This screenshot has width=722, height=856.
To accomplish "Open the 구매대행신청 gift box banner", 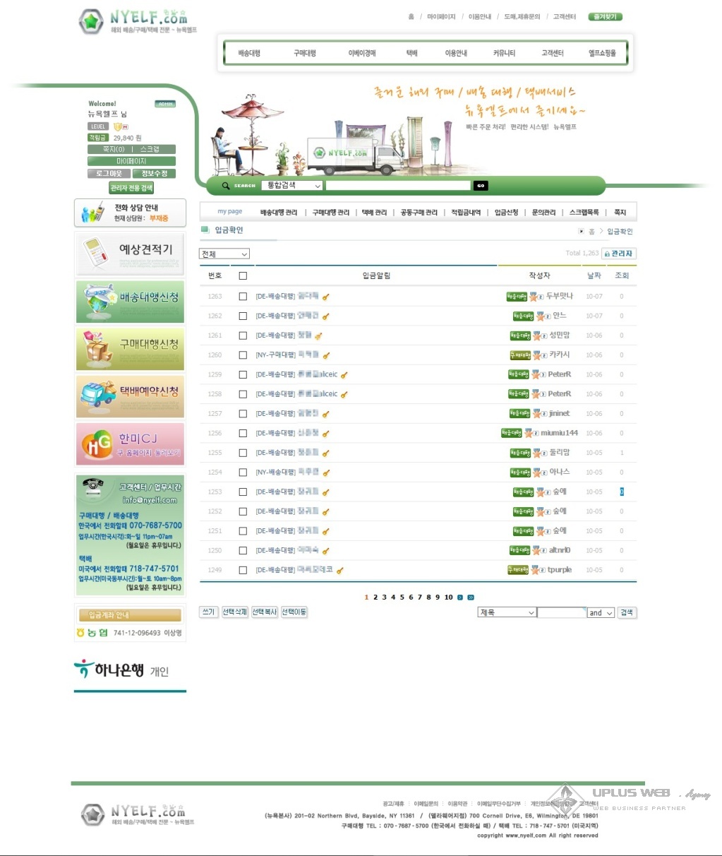I will pos(130,348).
